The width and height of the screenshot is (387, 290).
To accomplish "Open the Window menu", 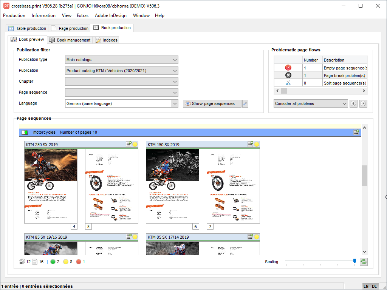I will (141, 15).
